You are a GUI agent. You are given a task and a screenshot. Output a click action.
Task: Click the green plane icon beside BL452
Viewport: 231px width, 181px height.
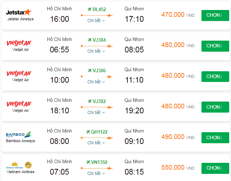pos(89,9)
